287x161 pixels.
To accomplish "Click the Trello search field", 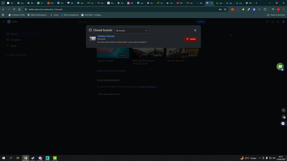I will (x=136, y=21).
